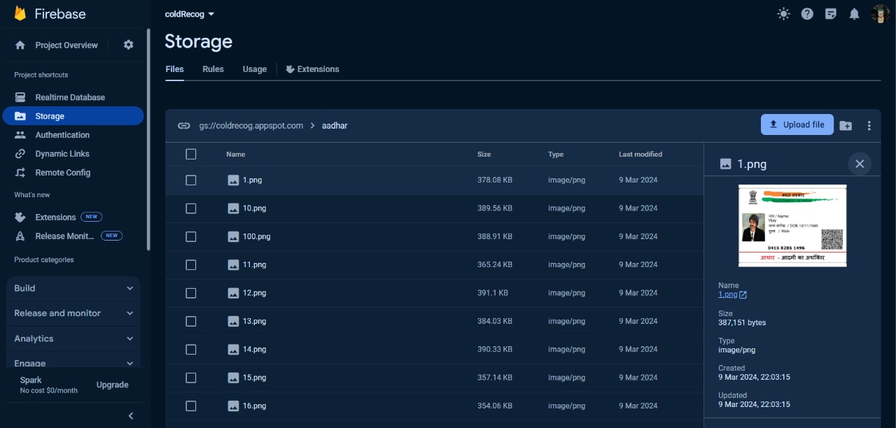Click the image file icon beside 100.png

coord(234,236)
